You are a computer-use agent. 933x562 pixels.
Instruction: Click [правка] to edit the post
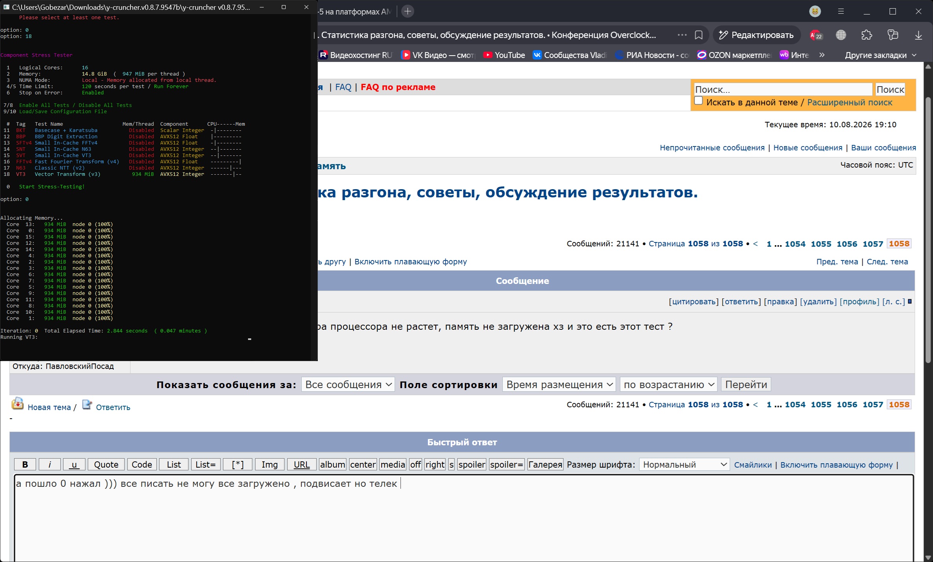click(x=780, y=302)
